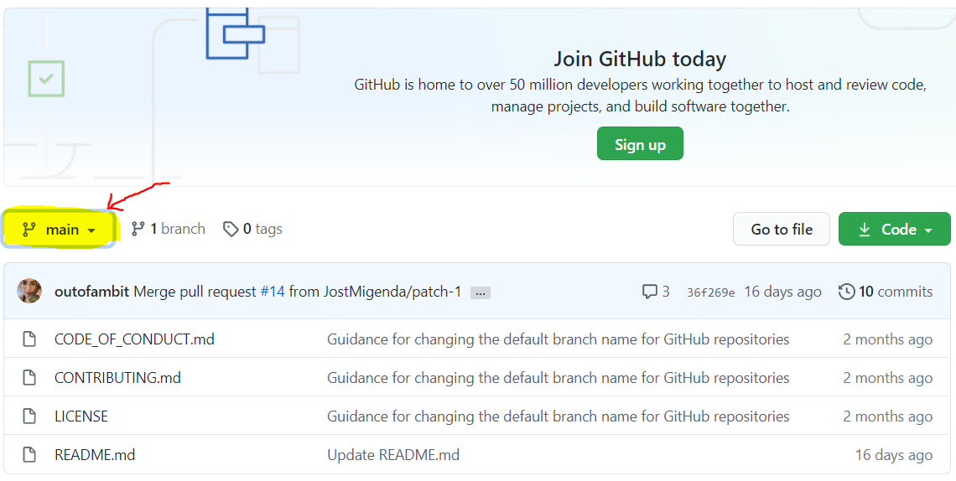Click '16 days ago' beside commit hash 36f269e
This screenshot has height=481, width=956.
click(x=783, y=292)
